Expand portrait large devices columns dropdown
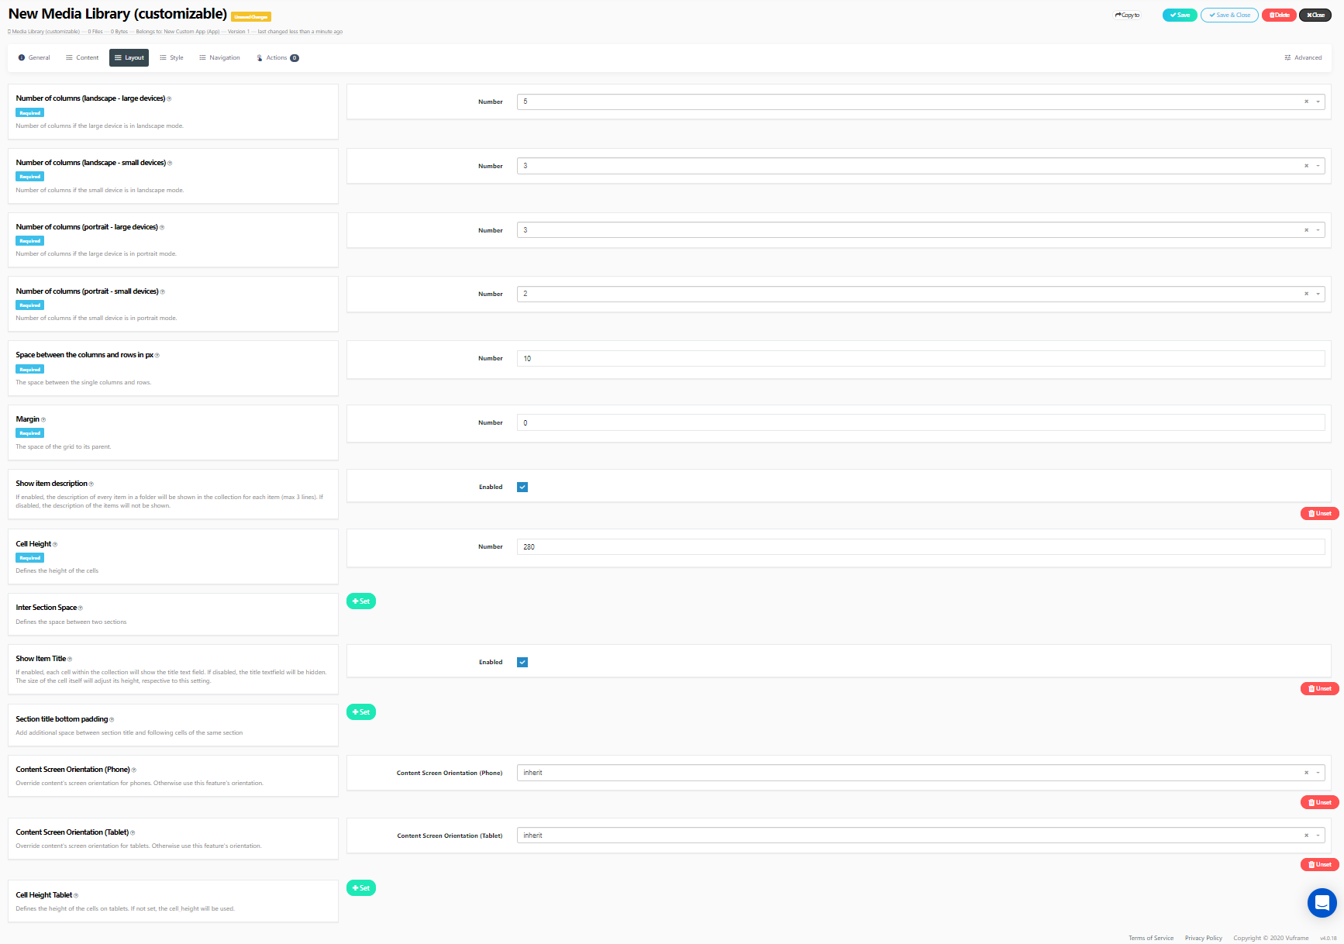 [x=1318, y=230]
